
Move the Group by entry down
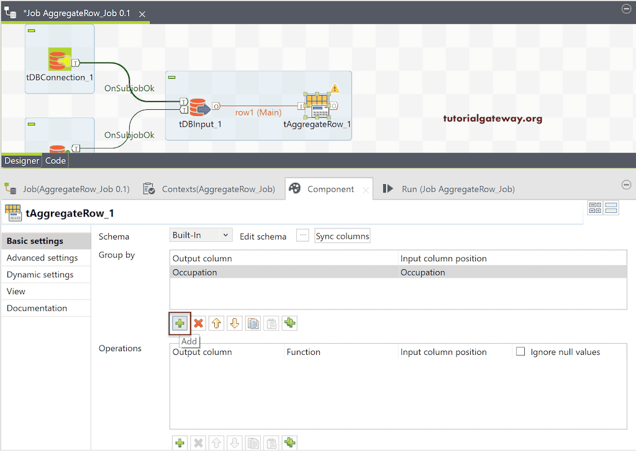point(234,323)
